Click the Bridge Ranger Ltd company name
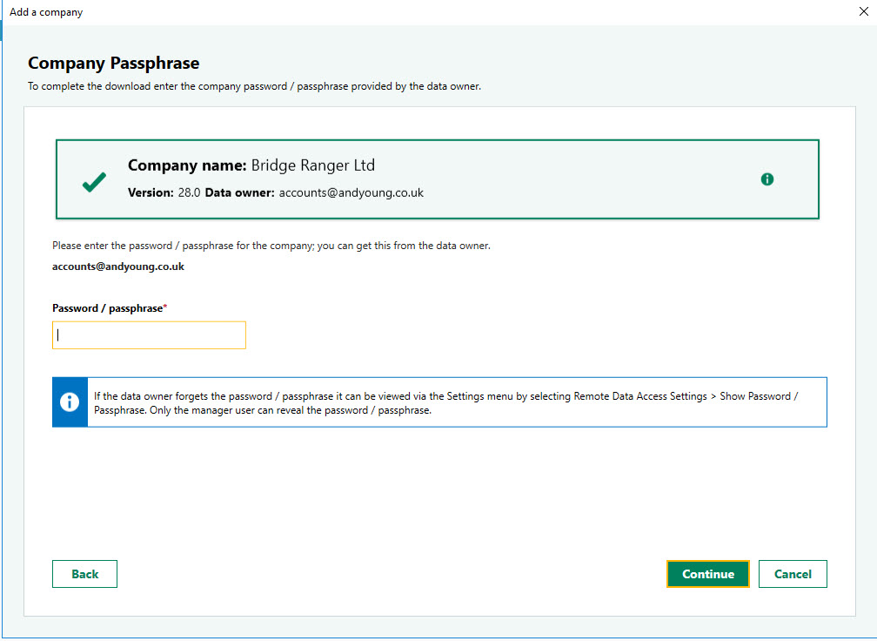The width and height of the screenshot is (877, 641). click(313, 165)
